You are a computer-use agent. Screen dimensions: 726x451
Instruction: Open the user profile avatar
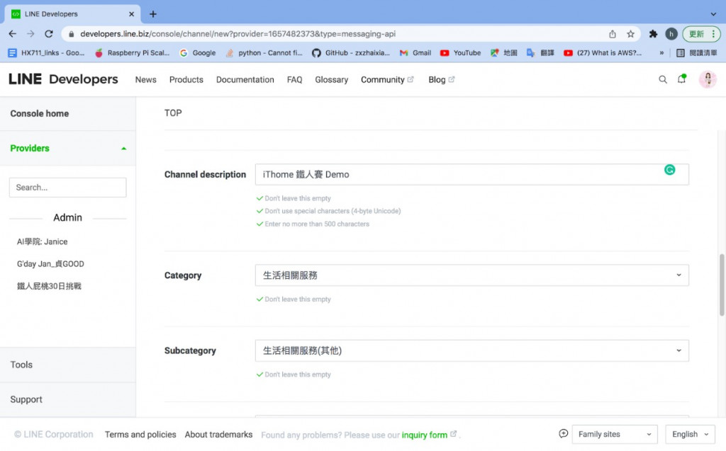pyautogui.click(x=708, y=79)
